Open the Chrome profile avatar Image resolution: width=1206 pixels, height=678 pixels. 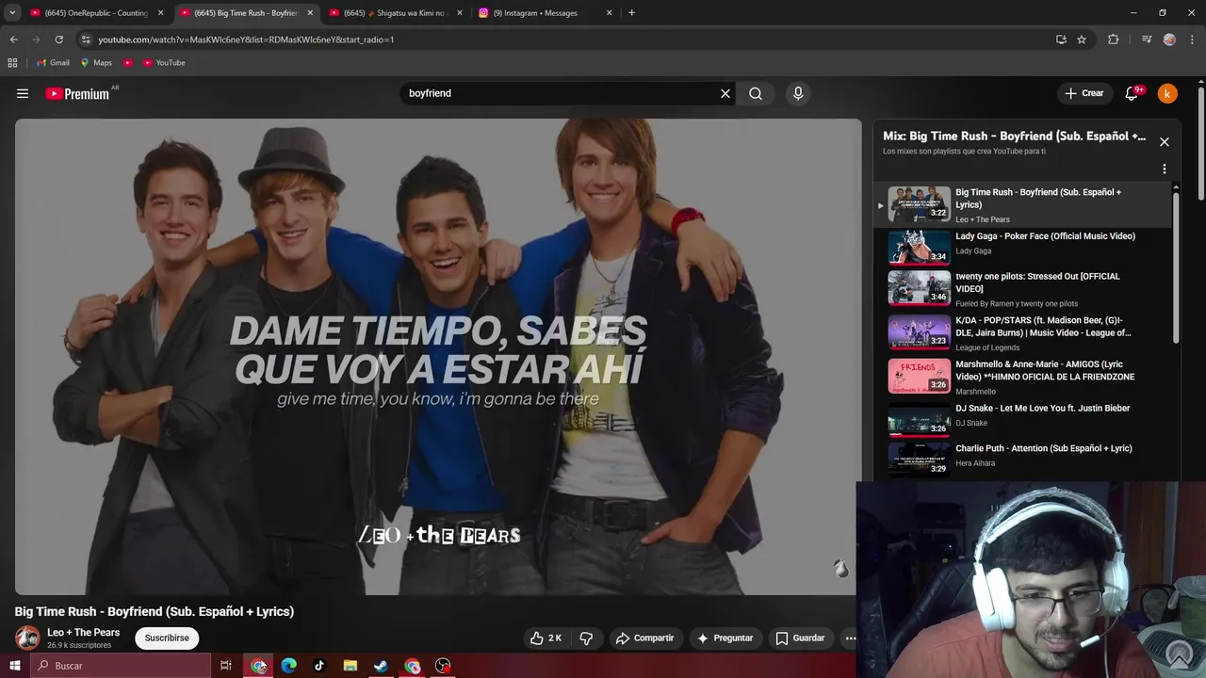(1169, 40)
